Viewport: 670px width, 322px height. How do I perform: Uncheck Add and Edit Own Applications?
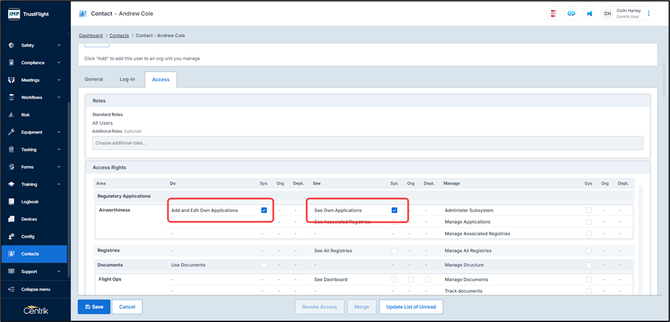click(x=264, y=210)
